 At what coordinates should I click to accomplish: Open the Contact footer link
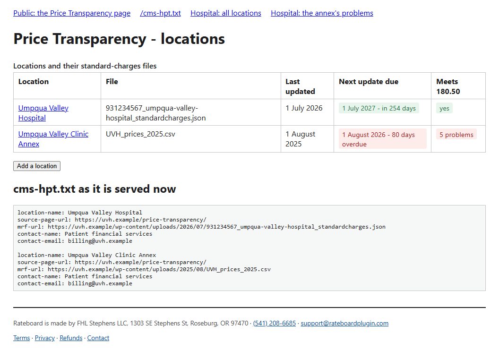pos(98,338)
